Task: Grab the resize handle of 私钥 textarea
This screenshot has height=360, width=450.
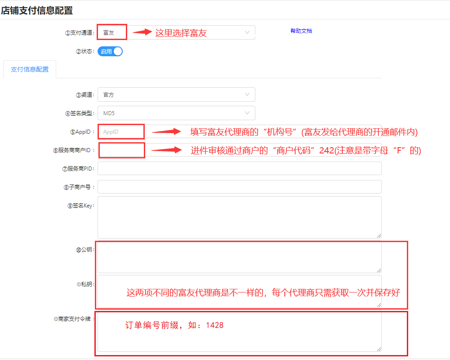Action: click(379, 305)
